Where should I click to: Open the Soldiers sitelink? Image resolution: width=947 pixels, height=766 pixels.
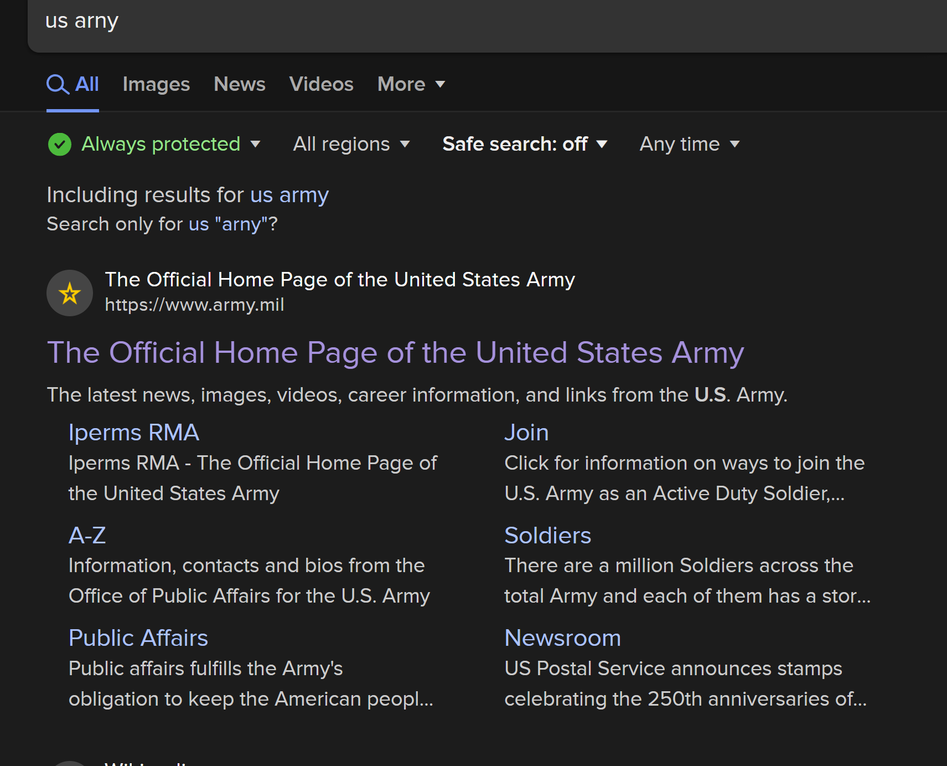tap(548, 536)
